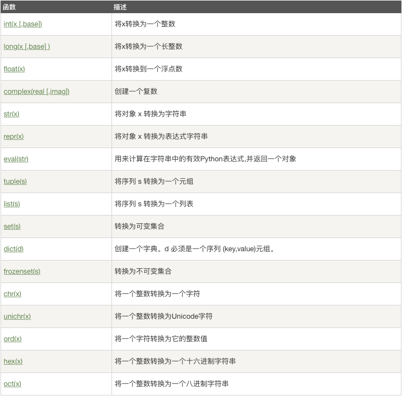Click the set(s) link
This screenshot has width=402, height=396.
pos(12,227)
